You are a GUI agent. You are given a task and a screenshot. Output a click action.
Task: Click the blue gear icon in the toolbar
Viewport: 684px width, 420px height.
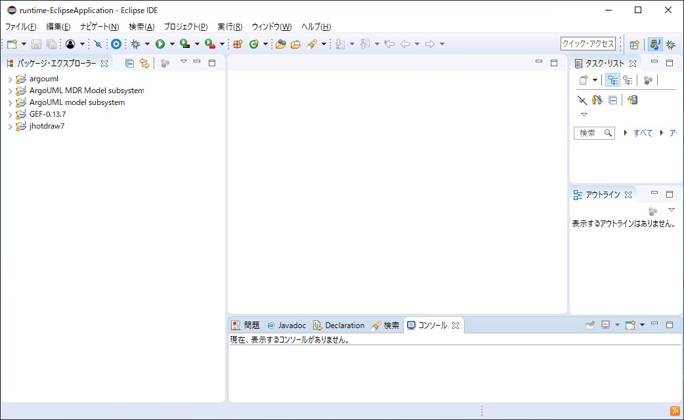116,44
